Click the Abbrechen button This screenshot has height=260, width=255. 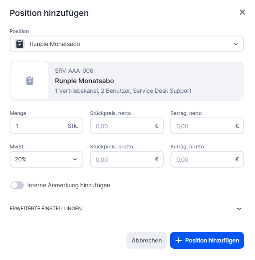pos(147,240)
